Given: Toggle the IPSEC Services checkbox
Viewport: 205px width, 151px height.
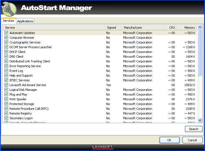Looking at the screenshot, I should click(6, 80).
